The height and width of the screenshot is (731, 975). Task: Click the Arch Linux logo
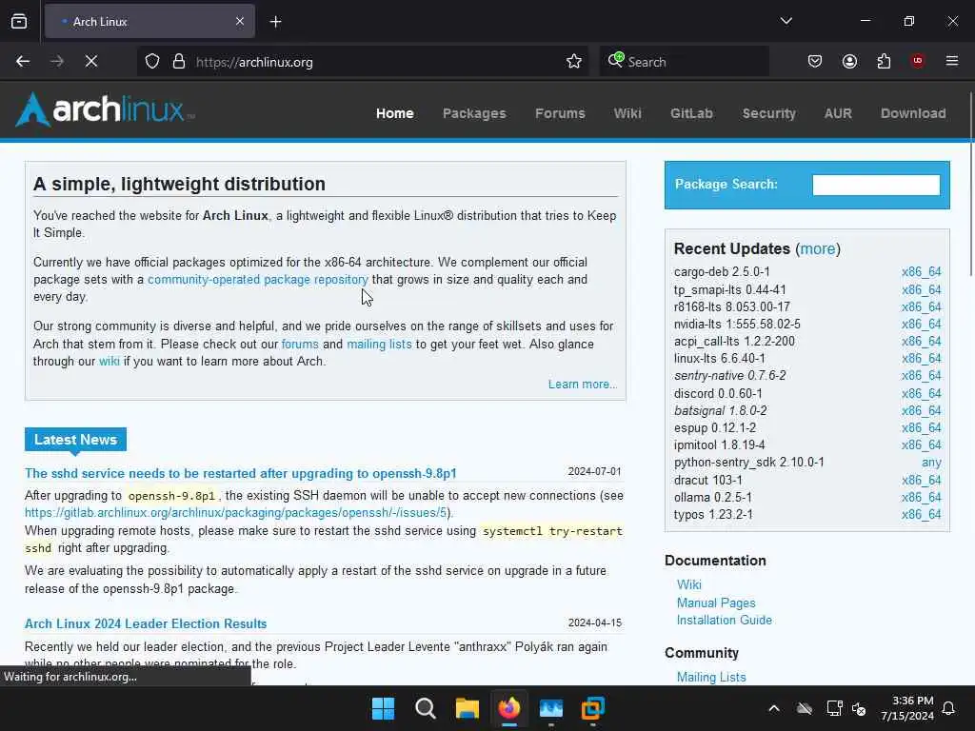105,109
